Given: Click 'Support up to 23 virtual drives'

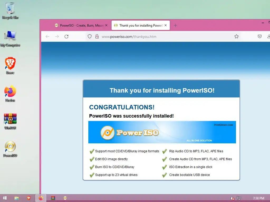Looking at the screenshot, I should pos(116,175).
